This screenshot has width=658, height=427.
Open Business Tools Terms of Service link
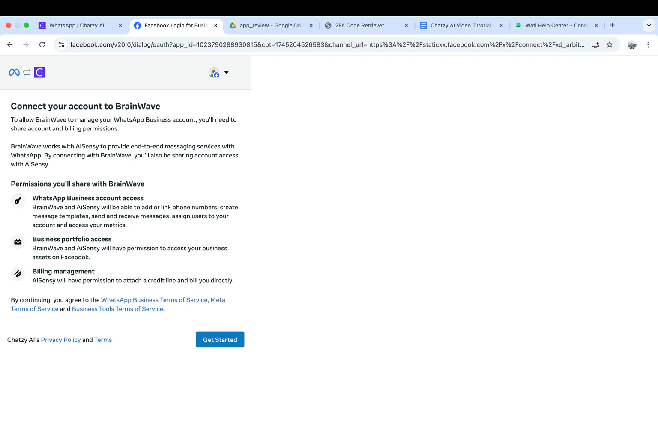coord(117,309)
